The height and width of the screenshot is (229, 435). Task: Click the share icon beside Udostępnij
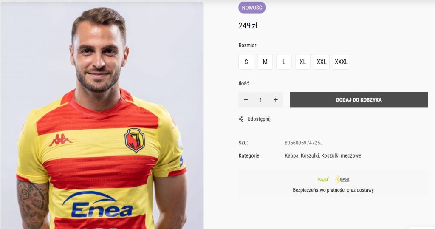[241, 119]
